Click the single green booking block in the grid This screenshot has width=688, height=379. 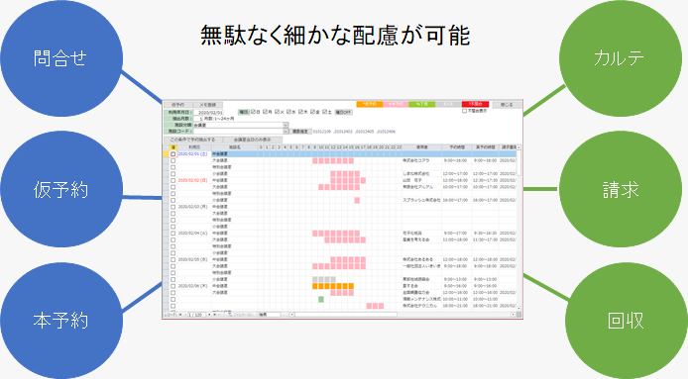click(x=321, y=299)
